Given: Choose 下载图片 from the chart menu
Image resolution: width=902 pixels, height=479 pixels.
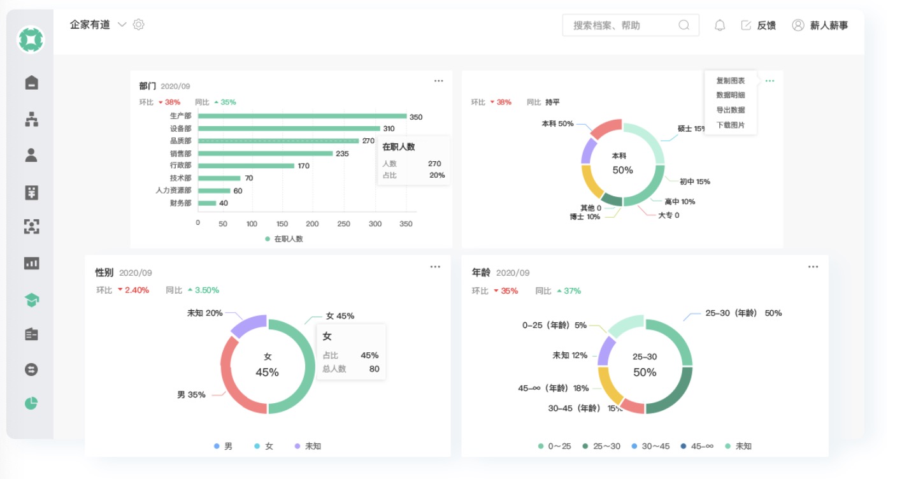Looking at the screenshot, I should click(x=731, y=125).
